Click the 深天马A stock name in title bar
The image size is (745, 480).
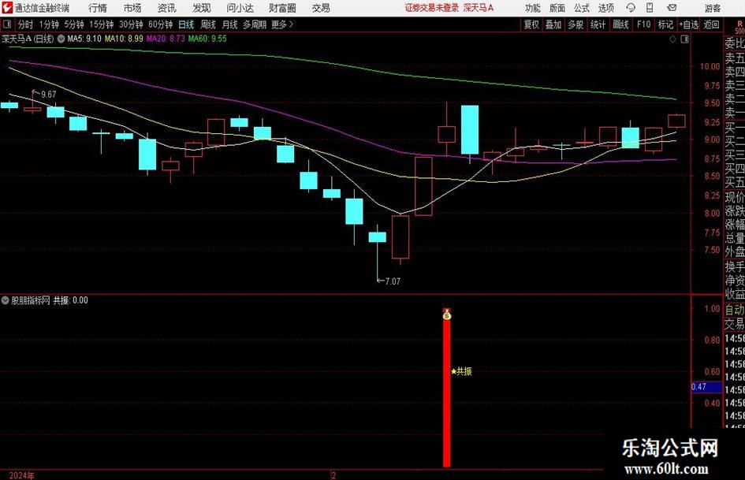coord(479,8)
